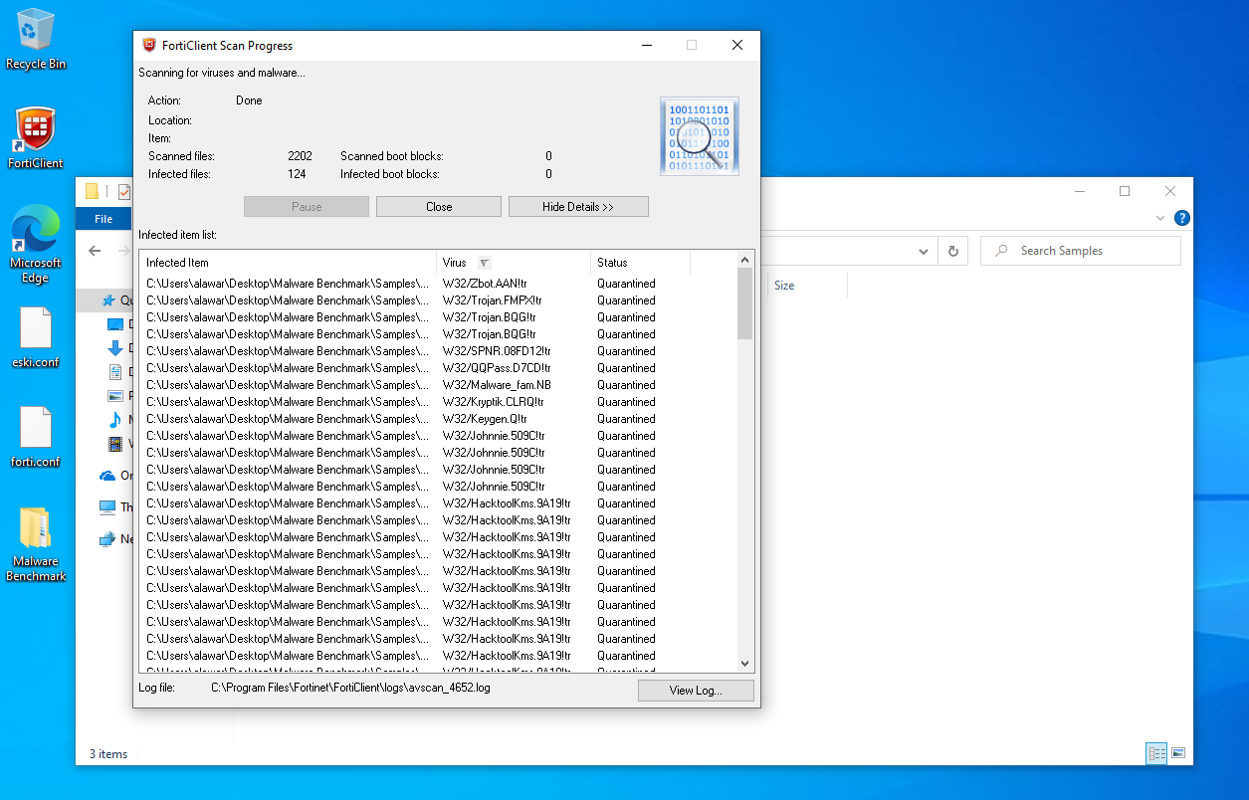Click the Explorer help question mark icon
The width and height of the screenshot is (1249, 800).
point(1181,218)
